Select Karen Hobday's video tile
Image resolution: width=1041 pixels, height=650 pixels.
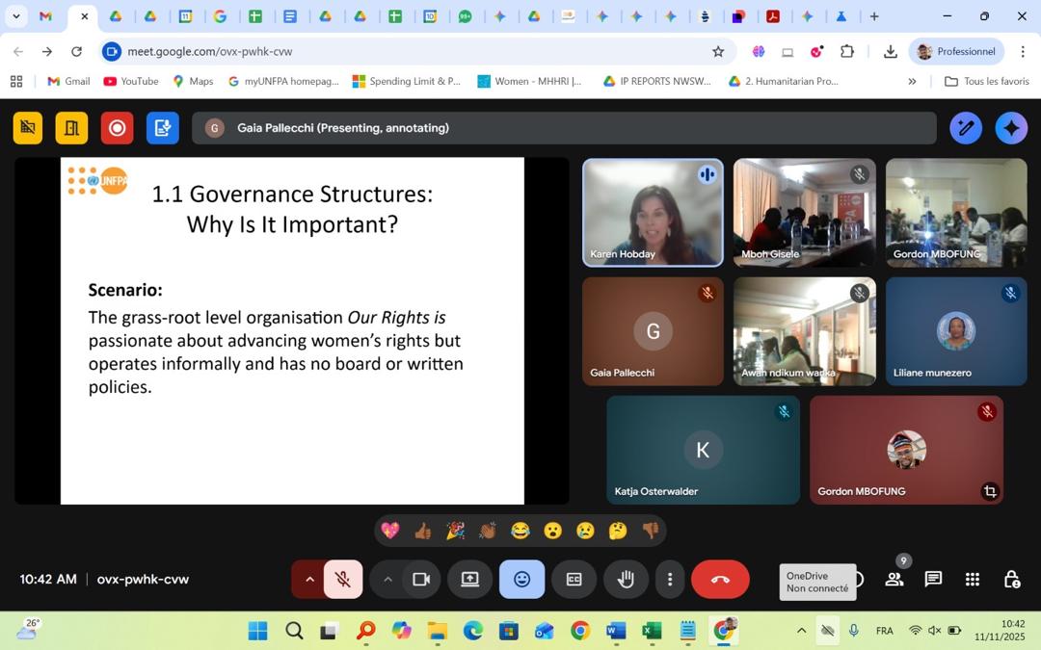653,212
